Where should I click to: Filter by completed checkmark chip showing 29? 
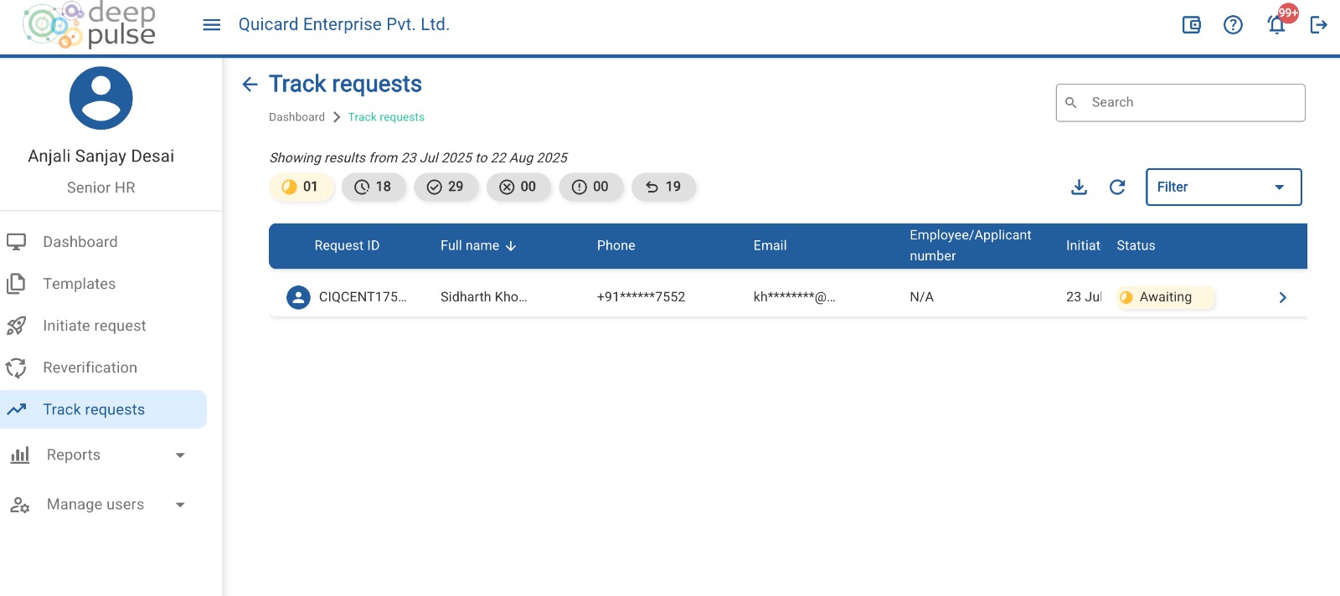[x=446, y=187]
